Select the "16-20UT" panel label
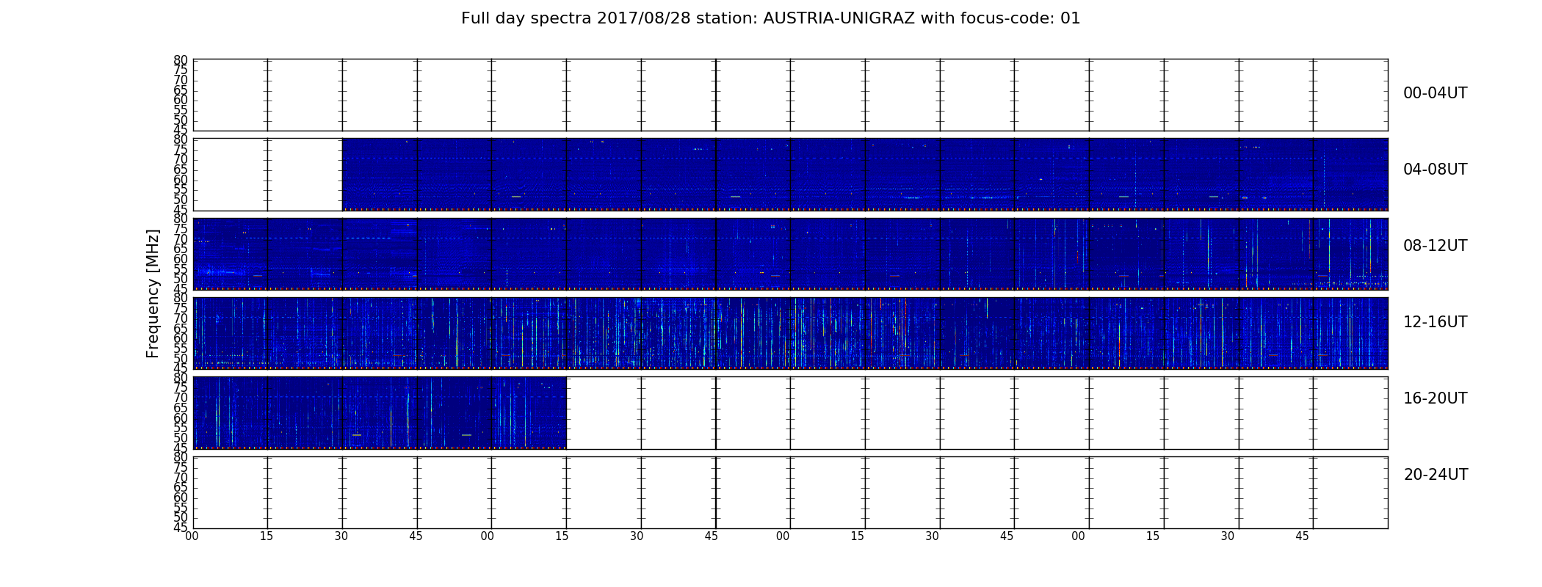The width and height of the screenshot is (1542, 587). (x=1436, y=398)
